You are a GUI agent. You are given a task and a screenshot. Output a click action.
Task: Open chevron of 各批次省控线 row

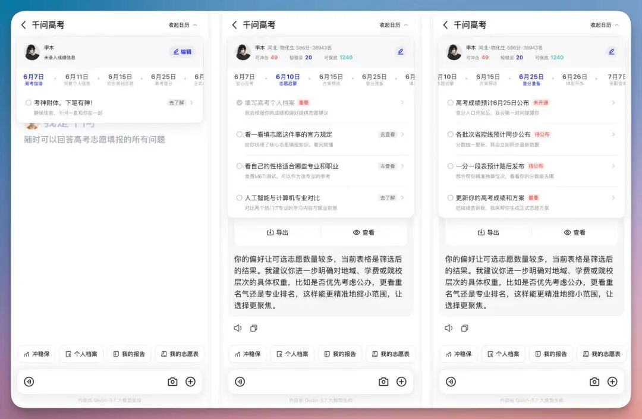tap(613, 134)
